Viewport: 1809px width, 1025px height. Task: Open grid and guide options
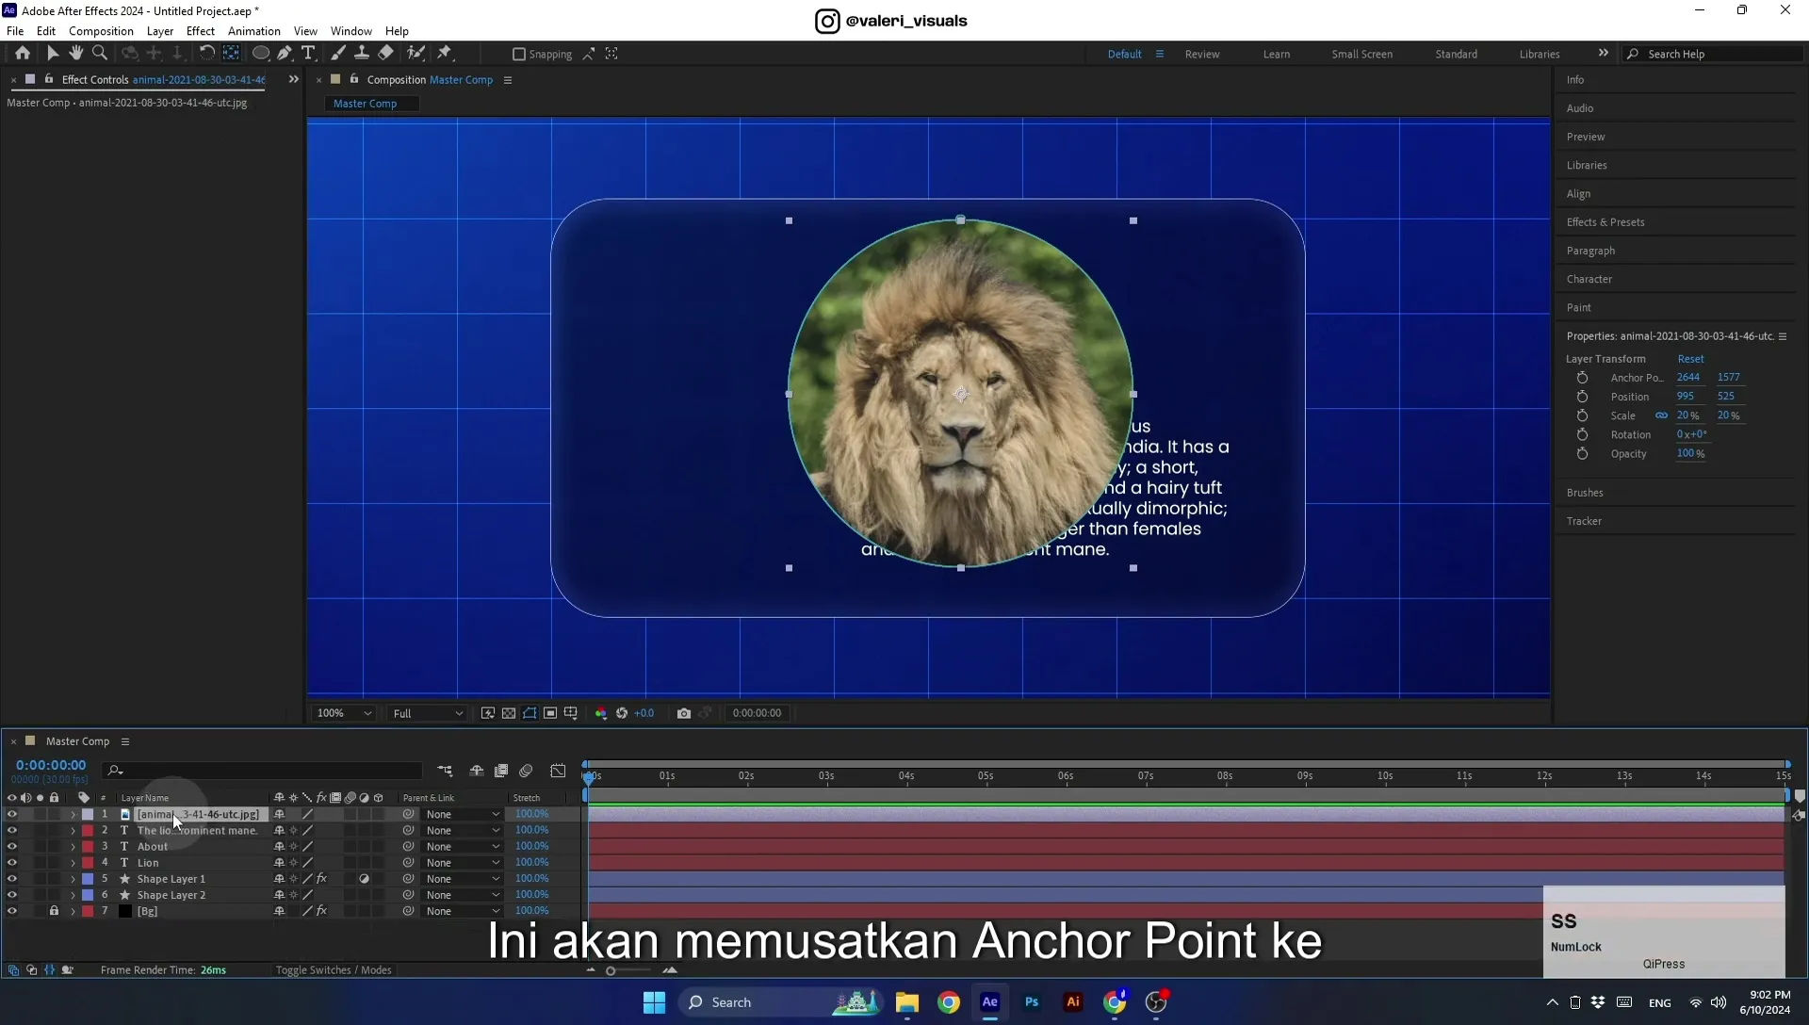click(x=571, y=713)
